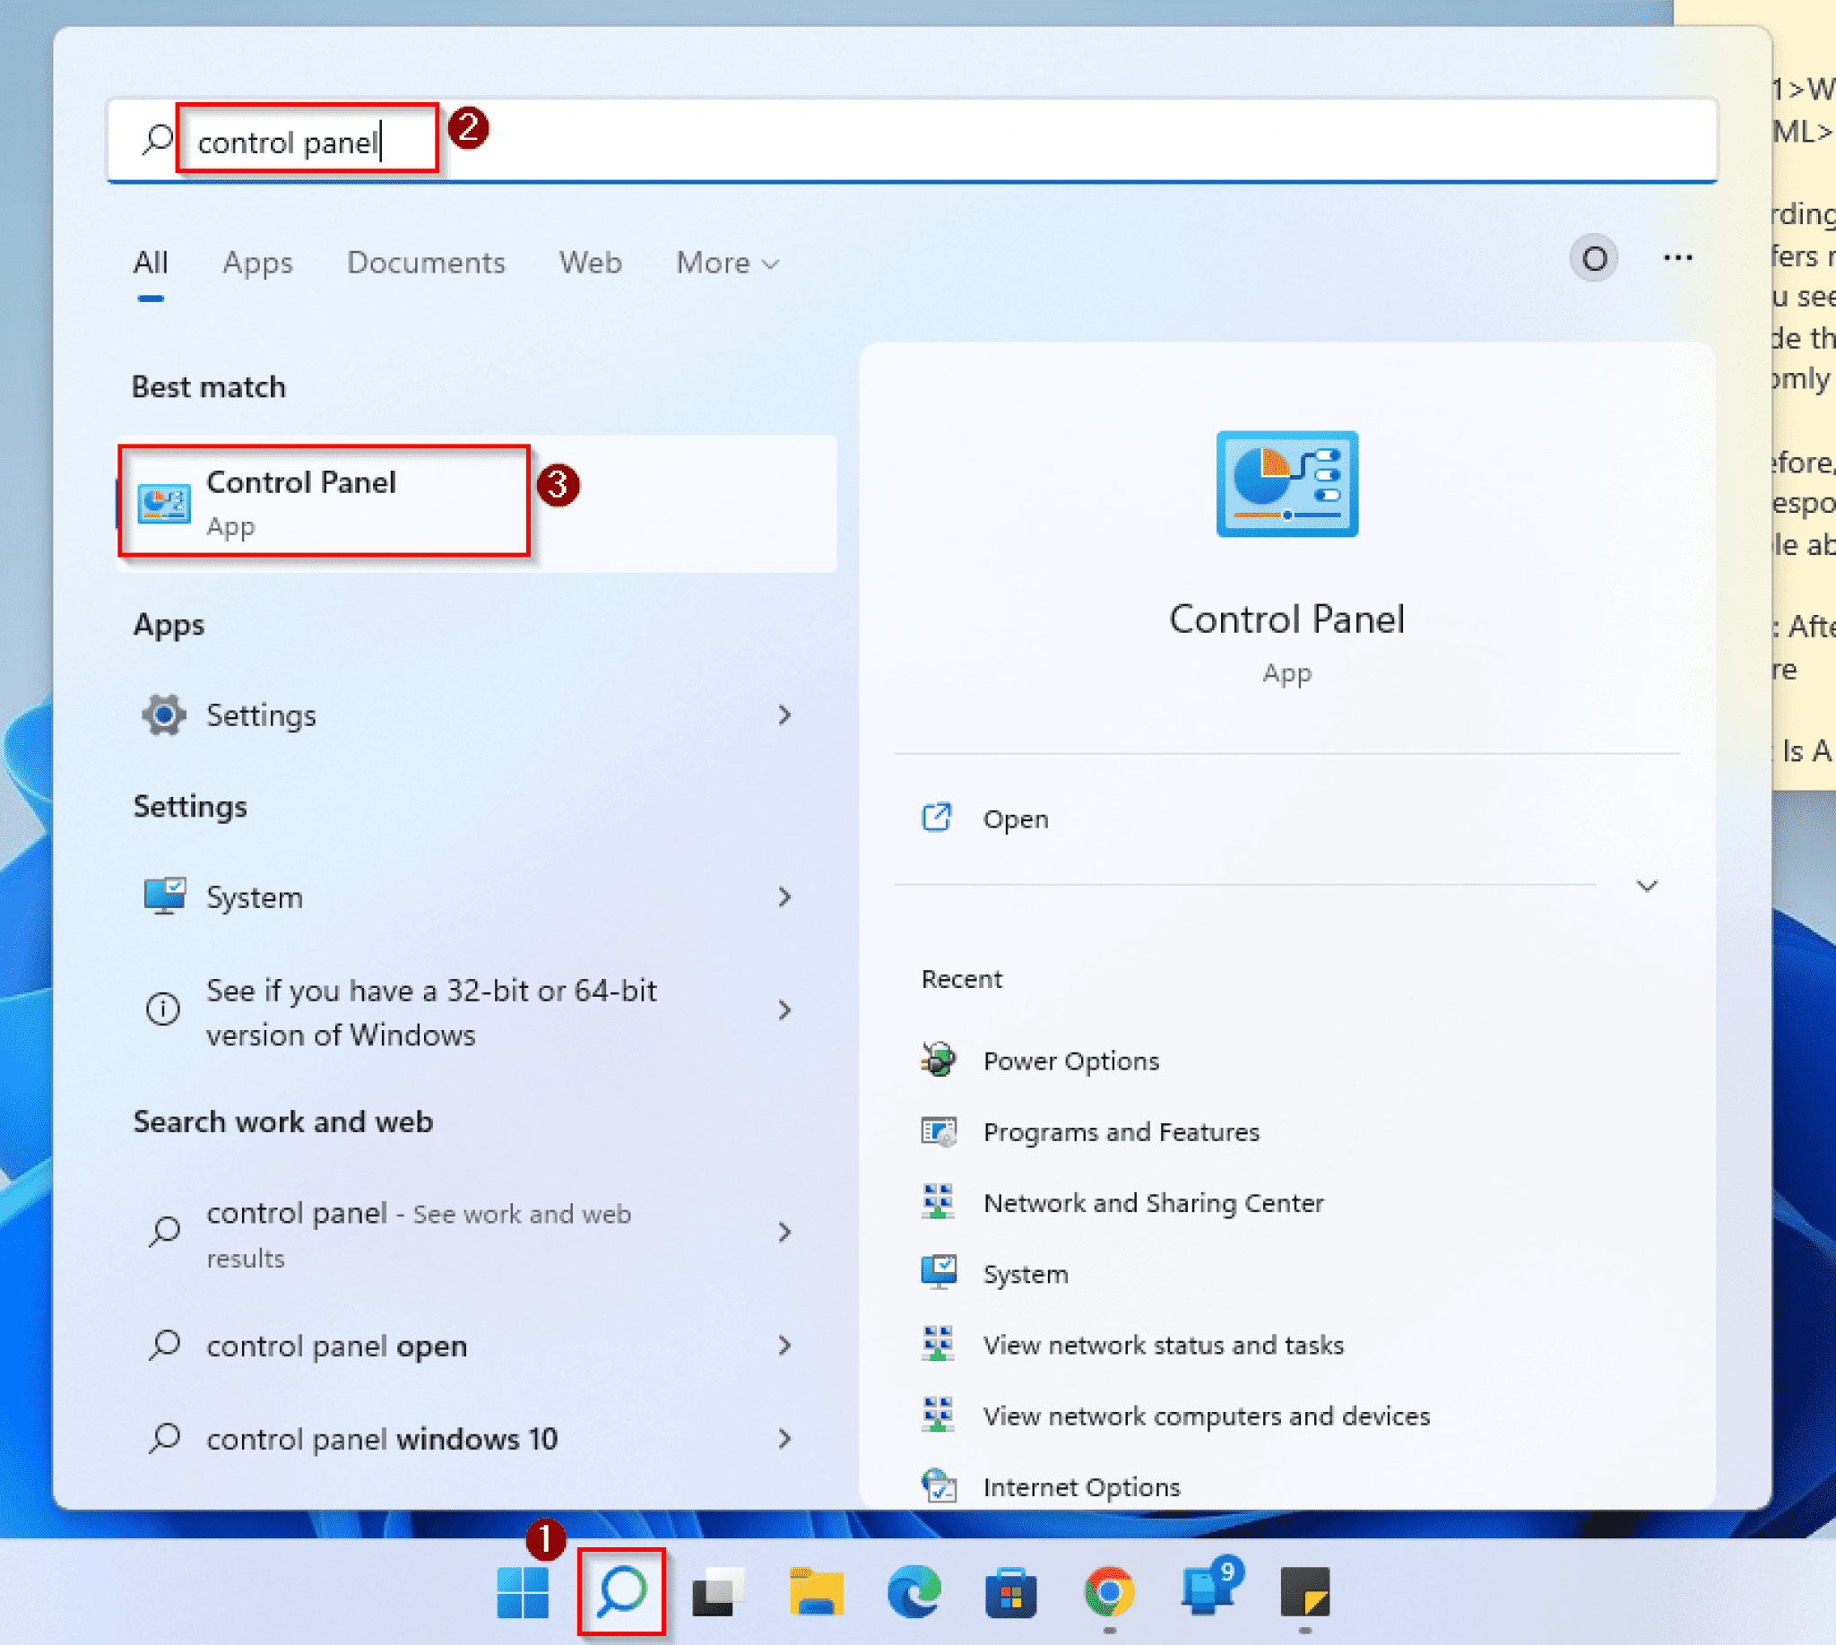
Task: Select View network computers and devices
Action: (1206, 1416)
